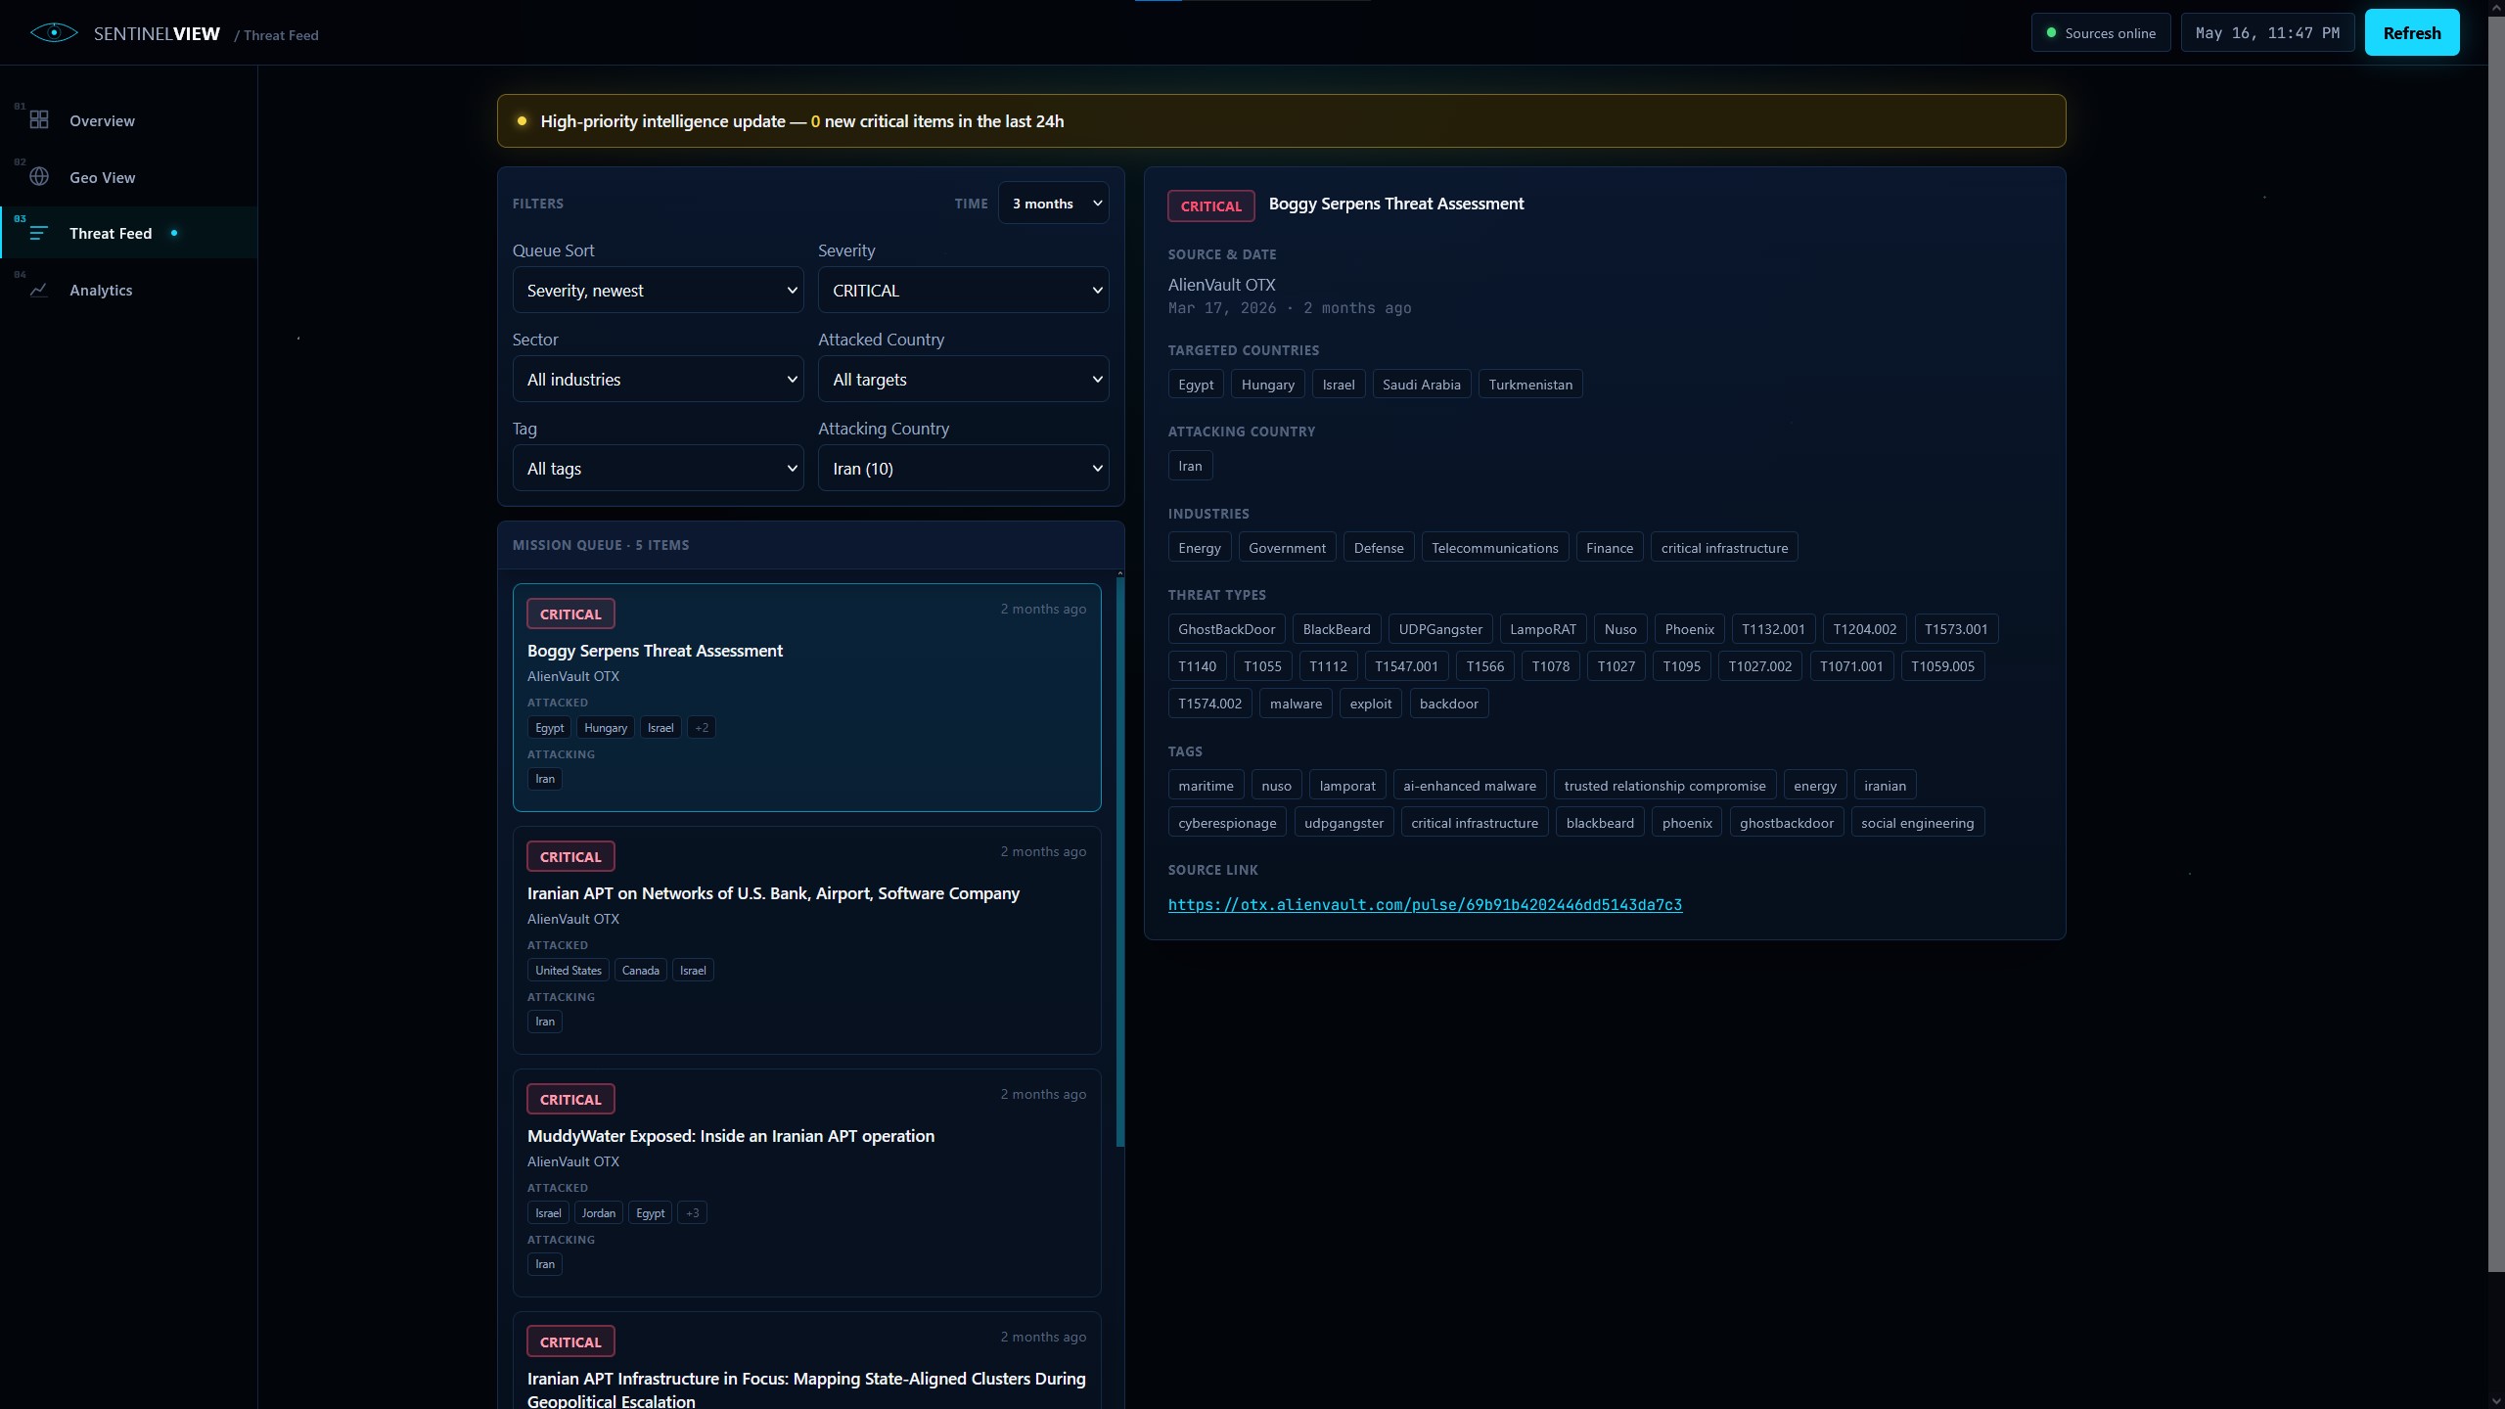The height and width of the screenshot is (1409, 2505).
Task: Click the Finance industry chip
Action: [1610, 548]
